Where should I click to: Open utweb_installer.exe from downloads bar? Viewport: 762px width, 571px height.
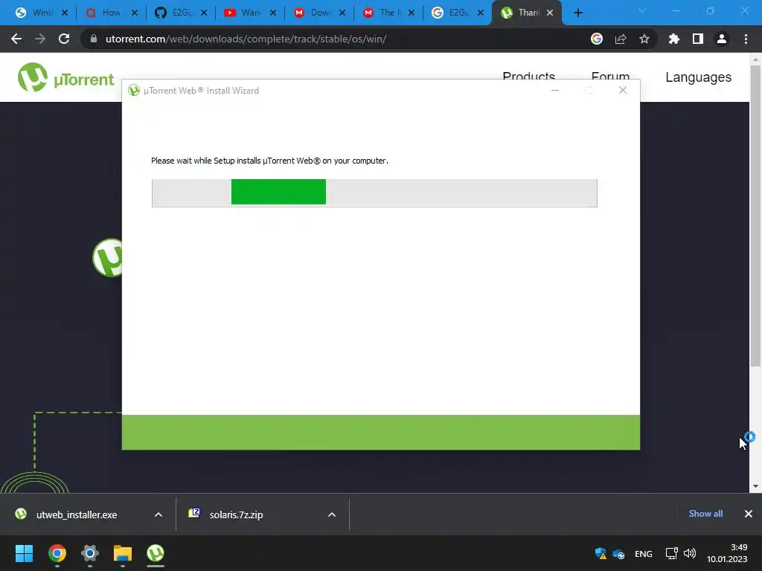point(77,514)
